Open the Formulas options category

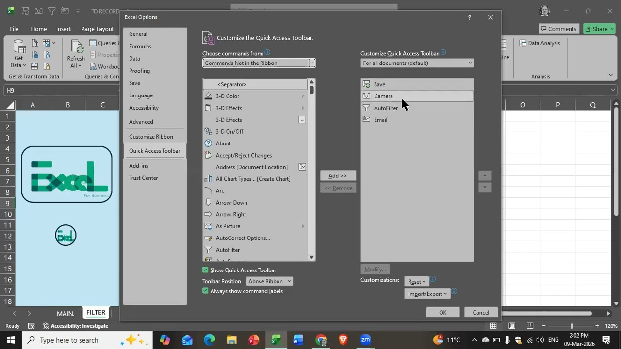(155, 46)
